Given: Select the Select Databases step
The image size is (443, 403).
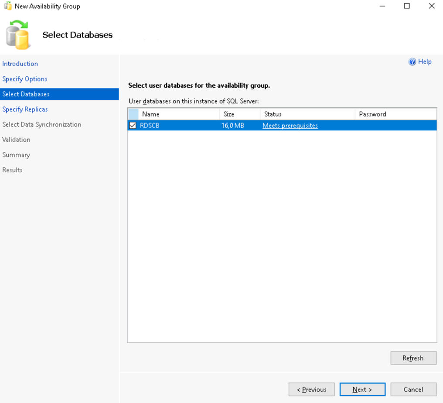Looking at the screenshot, I should point(26,94).
